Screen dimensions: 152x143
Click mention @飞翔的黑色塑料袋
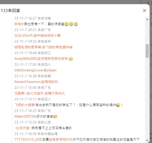[57, 47]
